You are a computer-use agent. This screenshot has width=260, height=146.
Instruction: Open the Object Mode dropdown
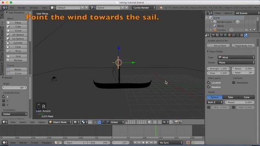[x=60, y=122]
